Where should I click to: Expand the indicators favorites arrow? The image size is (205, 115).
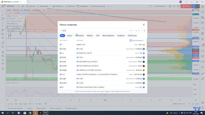[51, 6]
